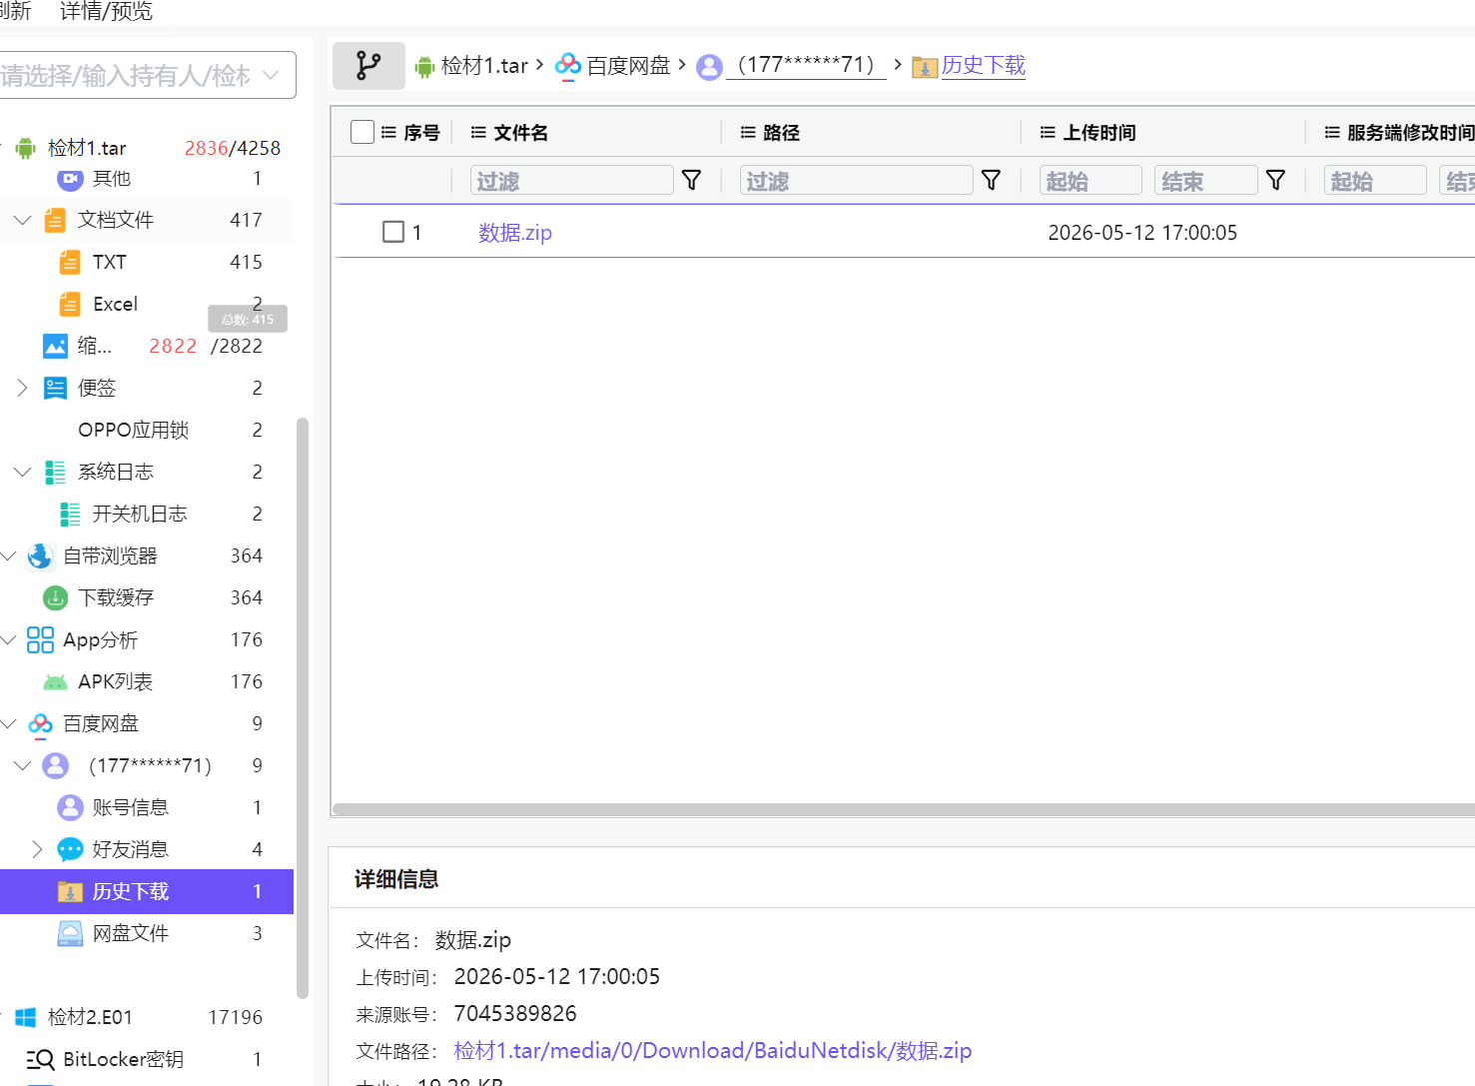This screenshot has height=1086, width=1475.
Task: Click the Baidu Netdisk icon in breadcrumb
Action: [x=568, y=66]
